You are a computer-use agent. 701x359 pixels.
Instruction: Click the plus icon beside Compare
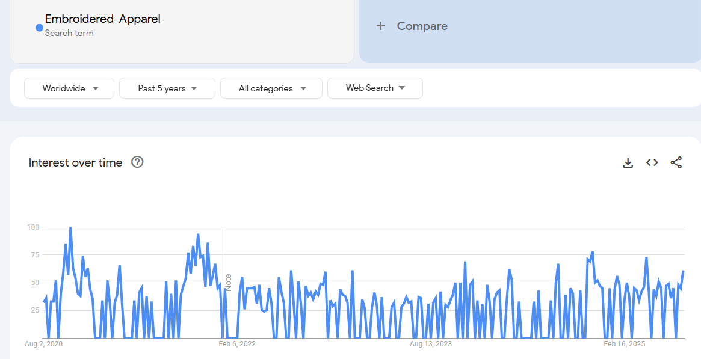point(380,26)
